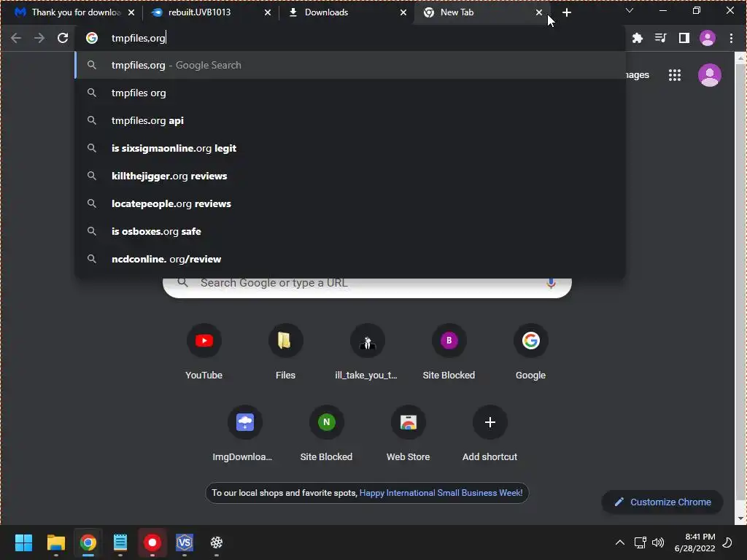
Task: Open the ImgDownloa... shortcut
Action: tap(244, 433)
